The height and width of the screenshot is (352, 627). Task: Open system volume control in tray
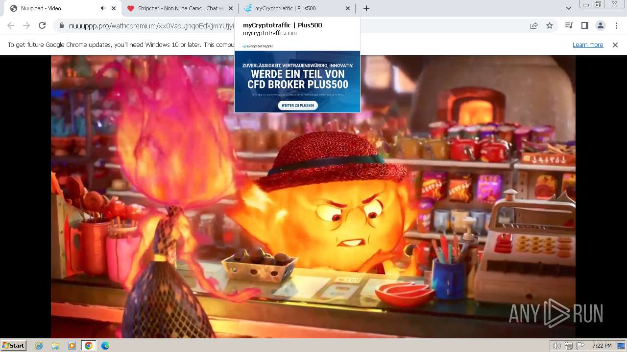(x=557, y=346)
